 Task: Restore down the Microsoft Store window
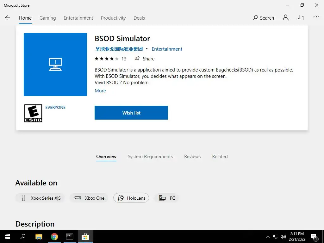coord(302,5)
